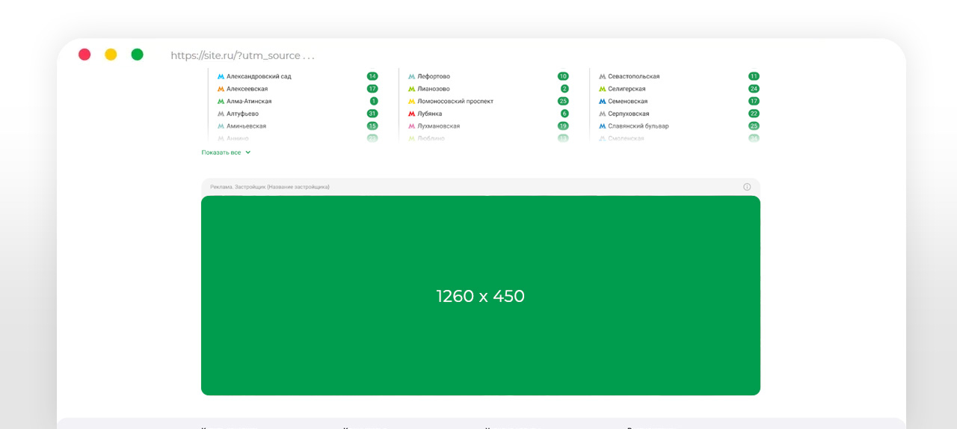The image size is (957, 429).
Task: Click the https://site.ru address bar
Action: (242, 55)
